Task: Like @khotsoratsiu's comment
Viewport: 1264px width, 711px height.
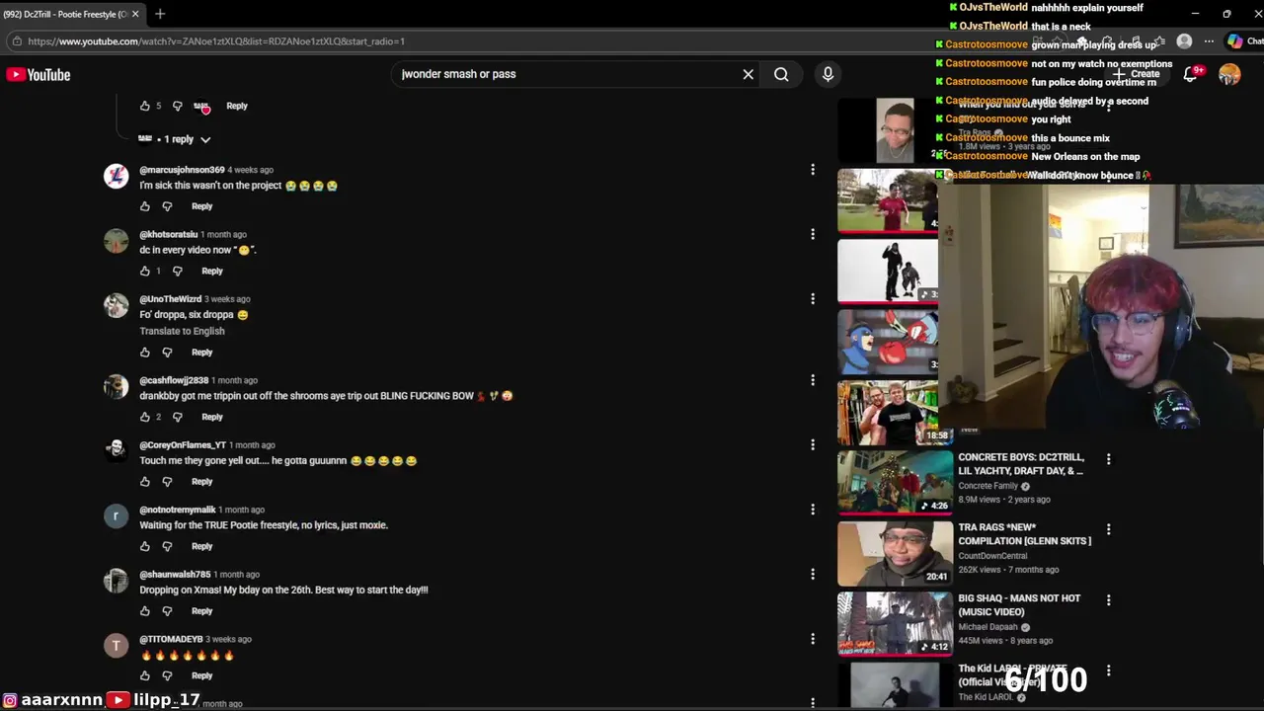Action: coord(145,271)
